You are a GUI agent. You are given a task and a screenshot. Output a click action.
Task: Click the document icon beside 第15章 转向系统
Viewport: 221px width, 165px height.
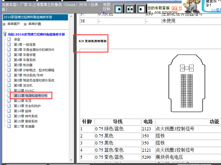(9, 116)
